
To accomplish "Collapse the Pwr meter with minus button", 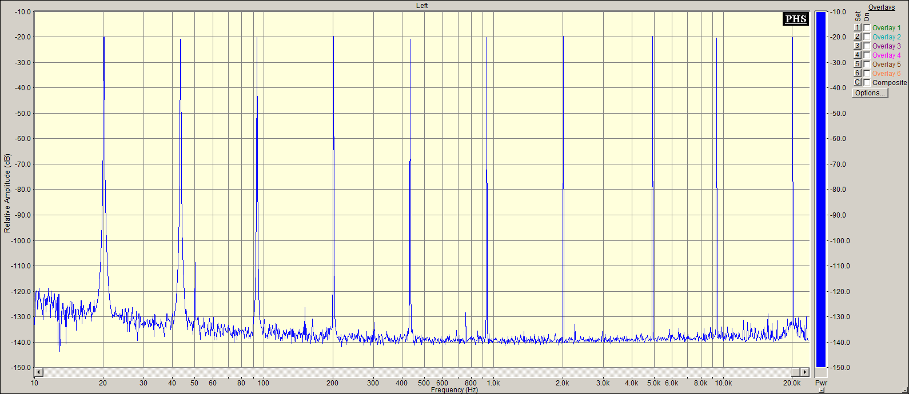I will [821, 390].
